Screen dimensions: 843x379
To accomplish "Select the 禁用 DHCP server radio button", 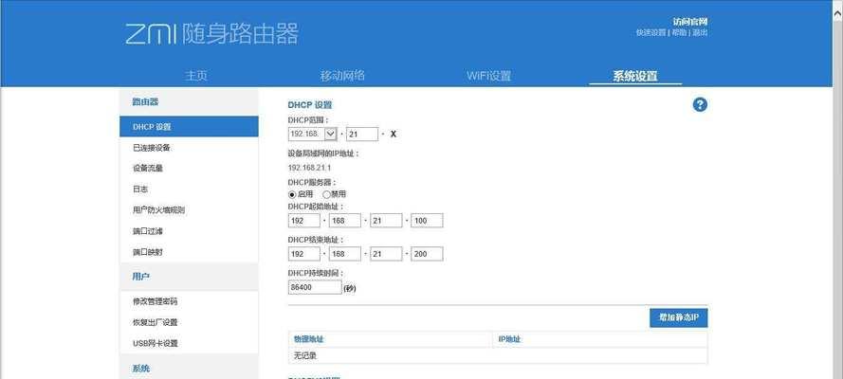I will pos(326,194).
